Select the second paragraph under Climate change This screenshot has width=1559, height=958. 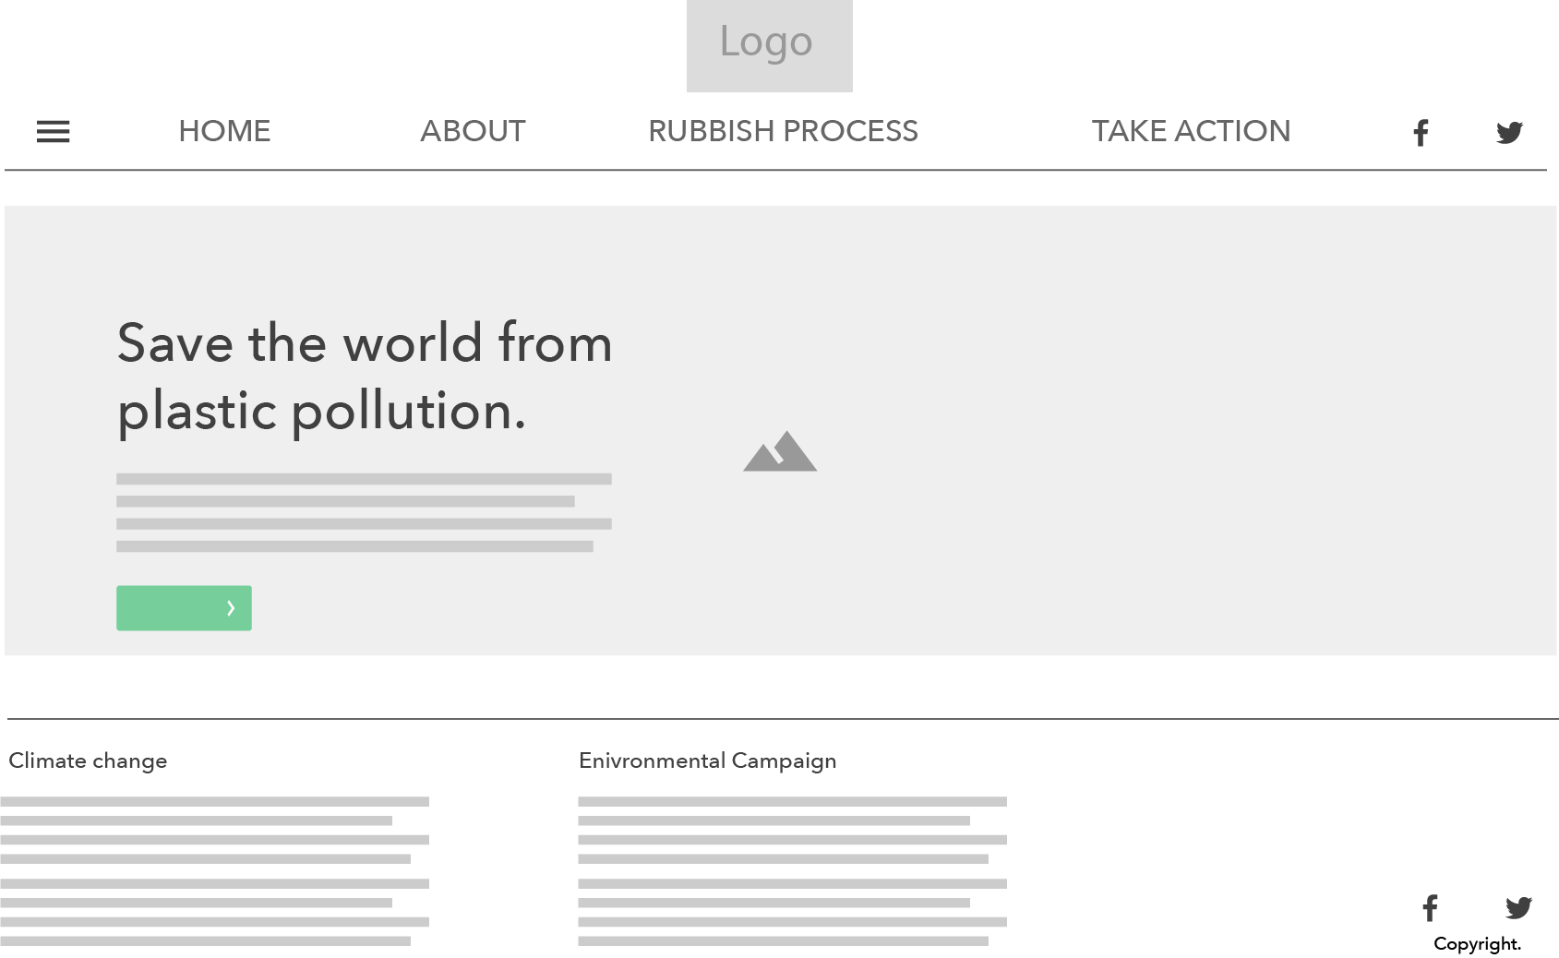pos(214,912)
